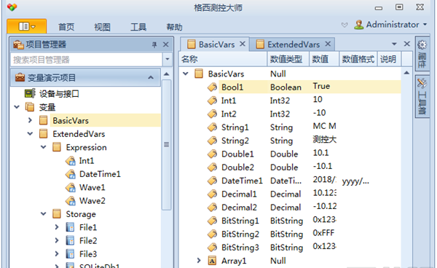Click the Array1 array icon
This screenshot has height=268, width=437.
[x=212, y=261]
